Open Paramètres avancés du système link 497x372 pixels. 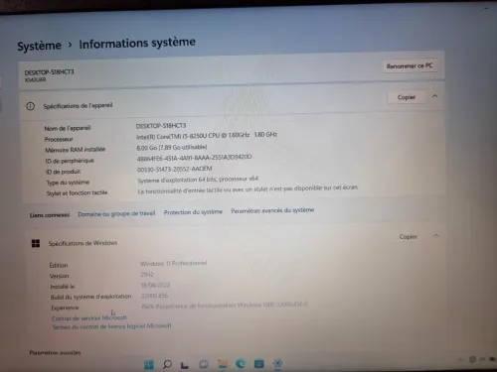(272, 210)
